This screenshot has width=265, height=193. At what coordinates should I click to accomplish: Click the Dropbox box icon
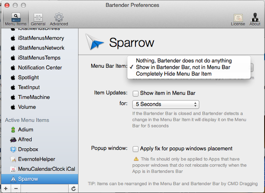(13, 150)
